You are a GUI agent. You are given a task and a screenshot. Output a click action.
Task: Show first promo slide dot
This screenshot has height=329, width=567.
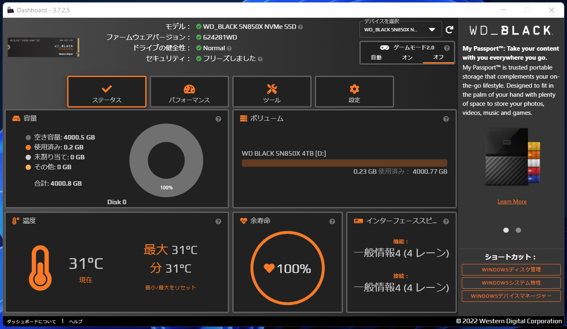506,230
